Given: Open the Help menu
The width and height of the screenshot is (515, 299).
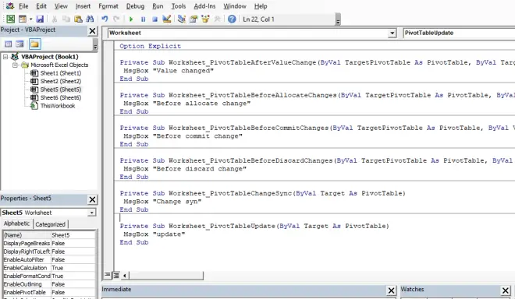Looking at the screenshot, I should (261, 6).
